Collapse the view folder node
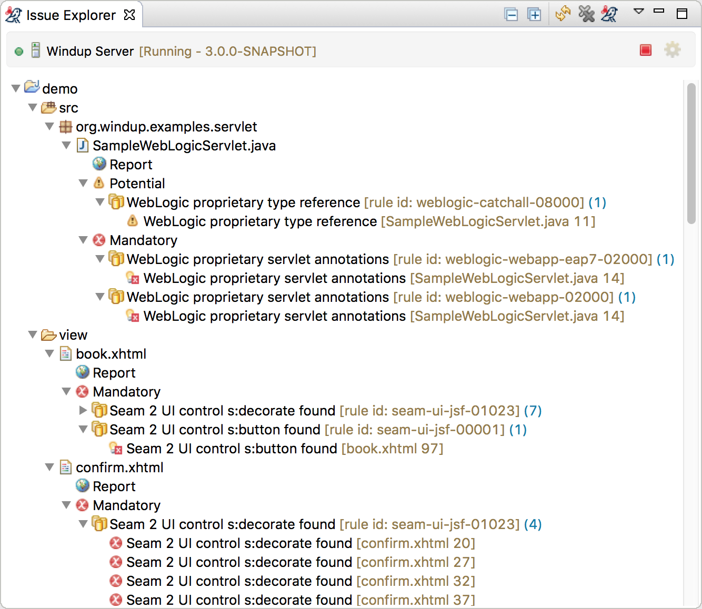This screenshot has width=702, height=609. tap(33, 334)
